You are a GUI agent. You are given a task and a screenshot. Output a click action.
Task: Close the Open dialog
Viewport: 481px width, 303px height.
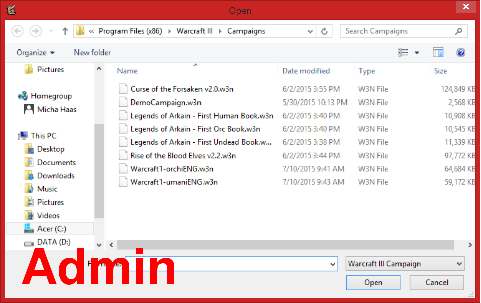[x=466, y=7]
